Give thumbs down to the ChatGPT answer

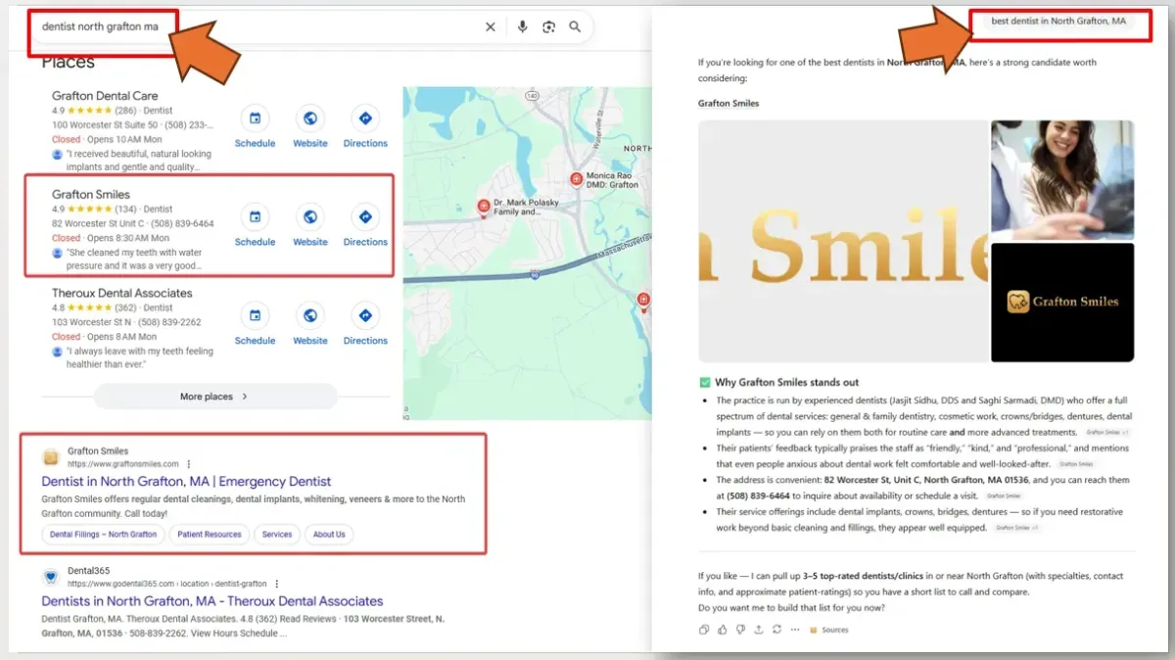pyautogui.click(x=740, y=630)
